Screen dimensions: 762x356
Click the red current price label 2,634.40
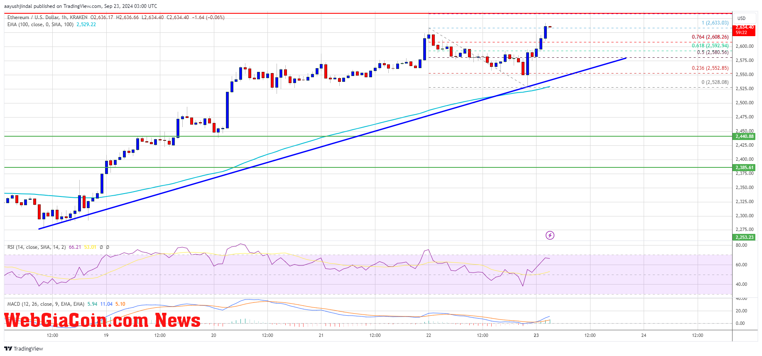(x=745, y=27)
